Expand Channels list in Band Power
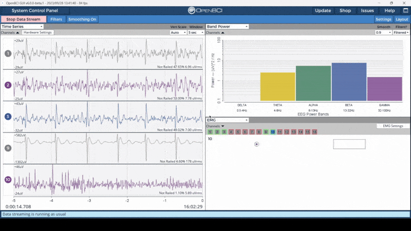This screenshot has height=231, width=411. (215, 33)
